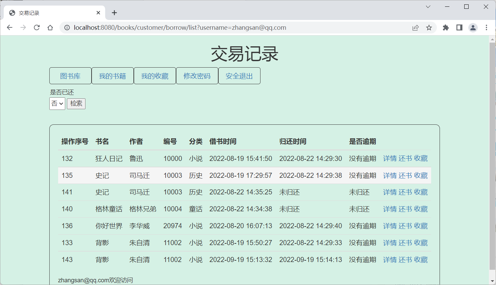The height and width of the screenshot is (285, 496).
Task: Click 收藏 for record 143
Action: 421,260
